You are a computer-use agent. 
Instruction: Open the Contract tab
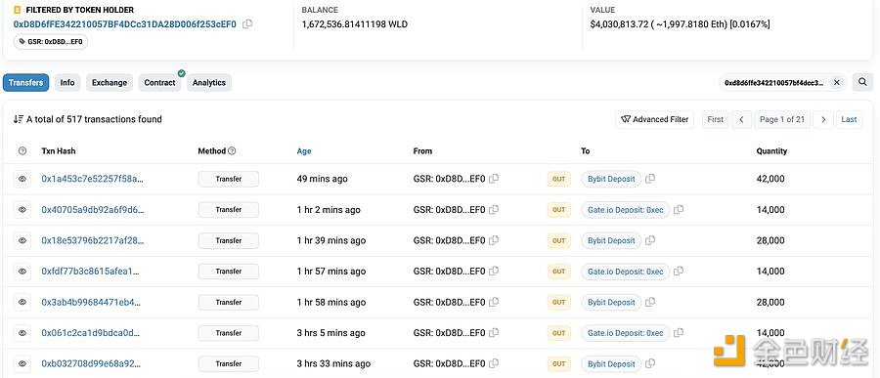[x=160, y=82]
